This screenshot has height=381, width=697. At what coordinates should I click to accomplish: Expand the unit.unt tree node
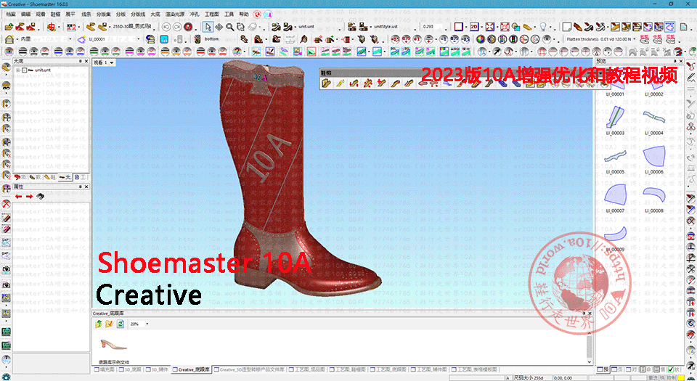coord(17,70)
